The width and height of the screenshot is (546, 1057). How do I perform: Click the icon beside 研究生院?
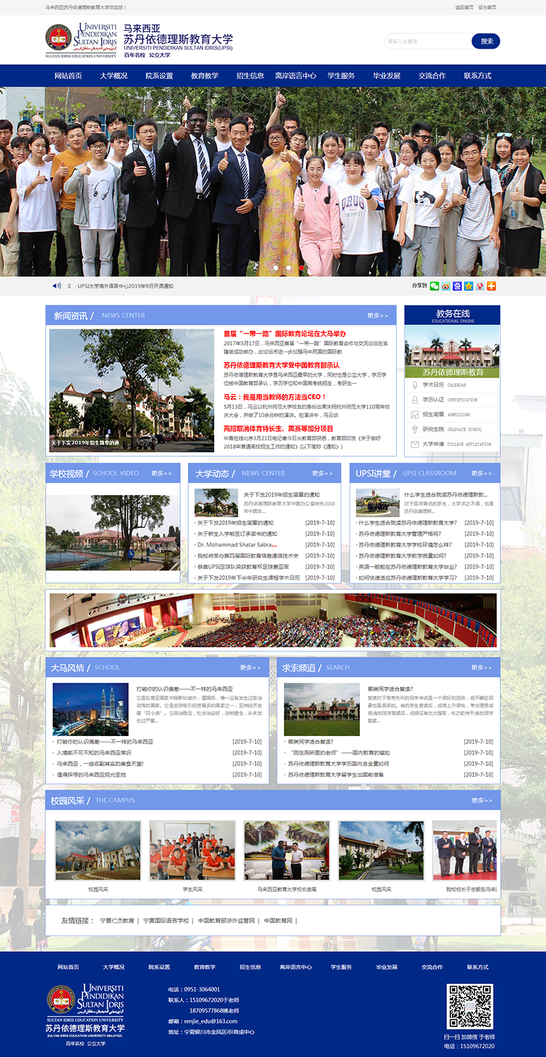pos(415,429)
